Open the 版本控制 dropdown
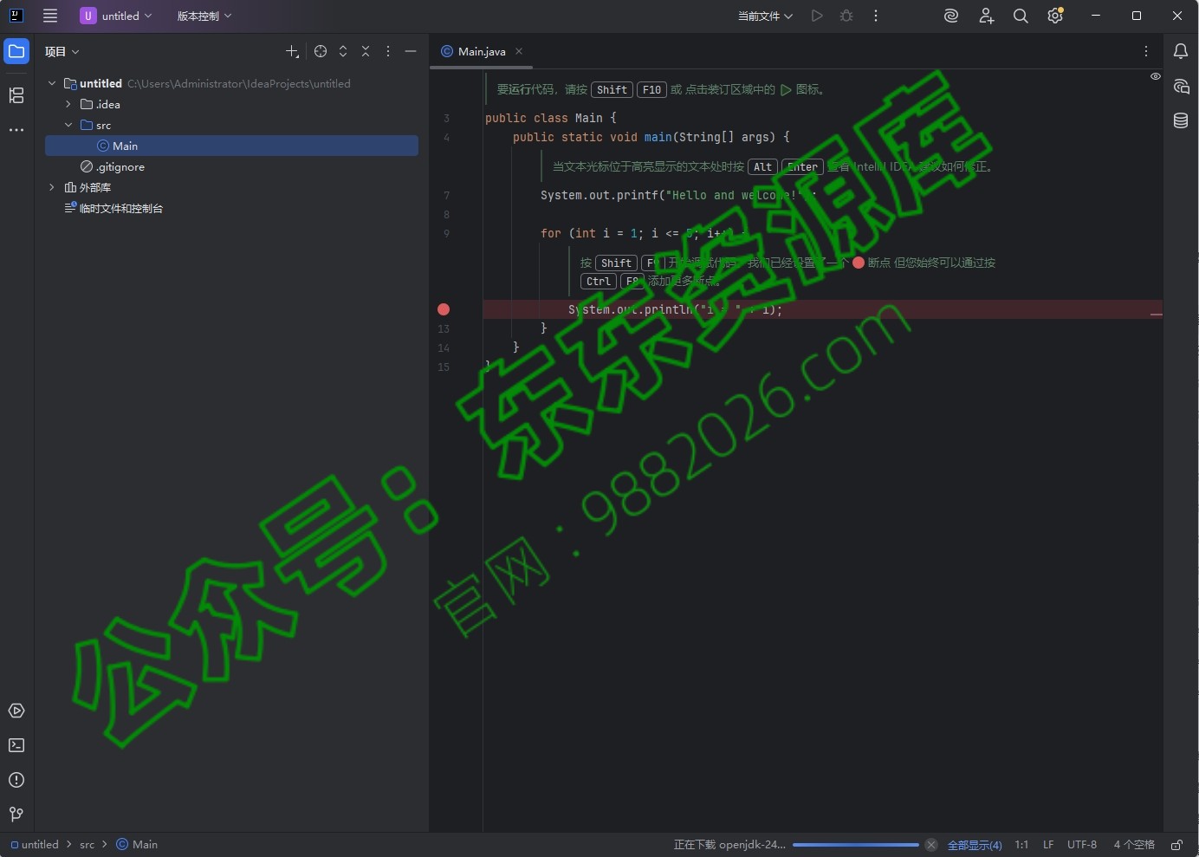Viewport: 1199px width, 857px height. [204, 16]
